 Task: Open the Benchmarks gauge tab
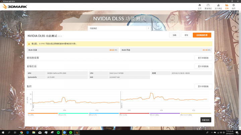(208, 7)
